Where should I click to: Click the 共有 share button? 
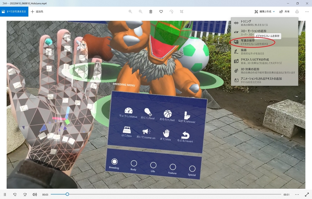pyautogui.click(x=284, y=12)
